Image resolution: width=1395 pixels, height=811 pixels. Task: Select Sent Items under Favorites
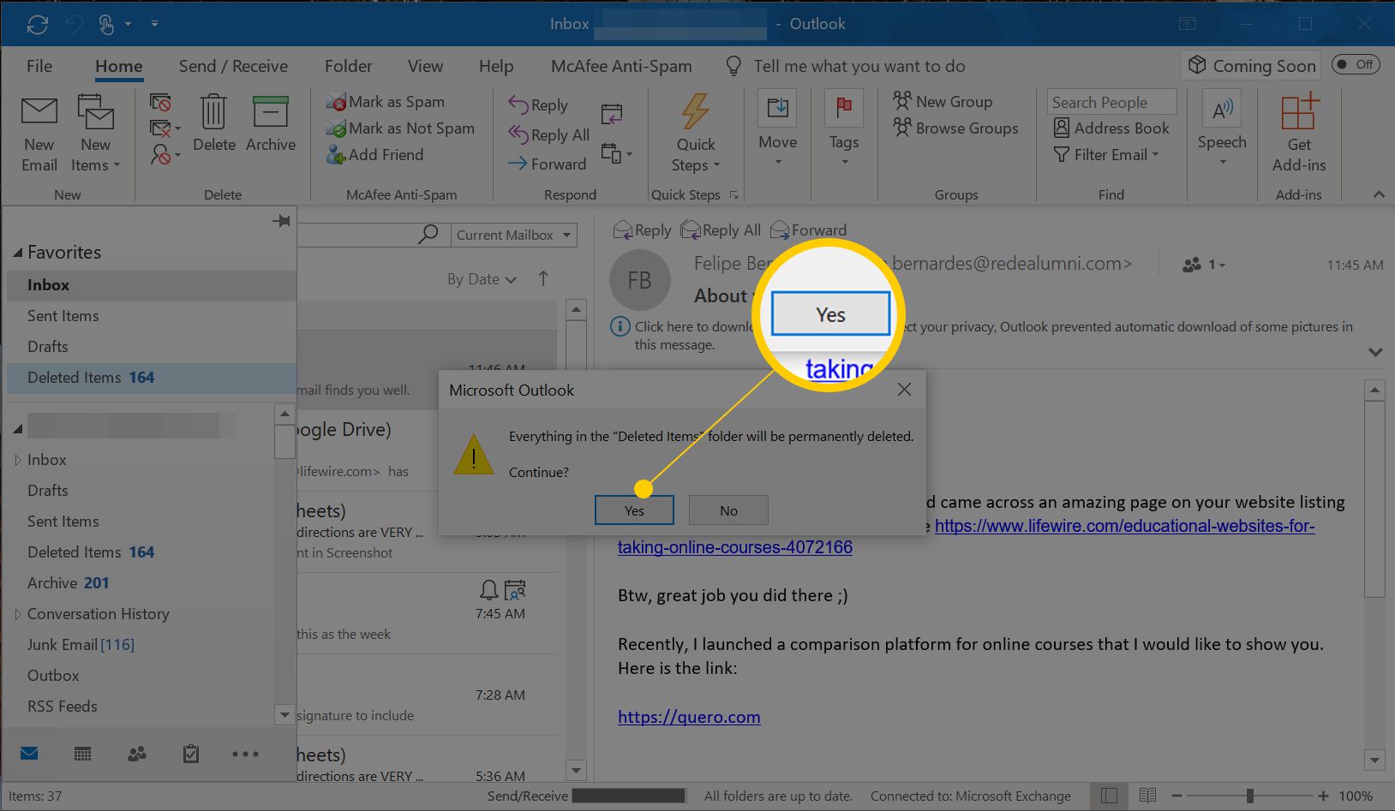152,316
